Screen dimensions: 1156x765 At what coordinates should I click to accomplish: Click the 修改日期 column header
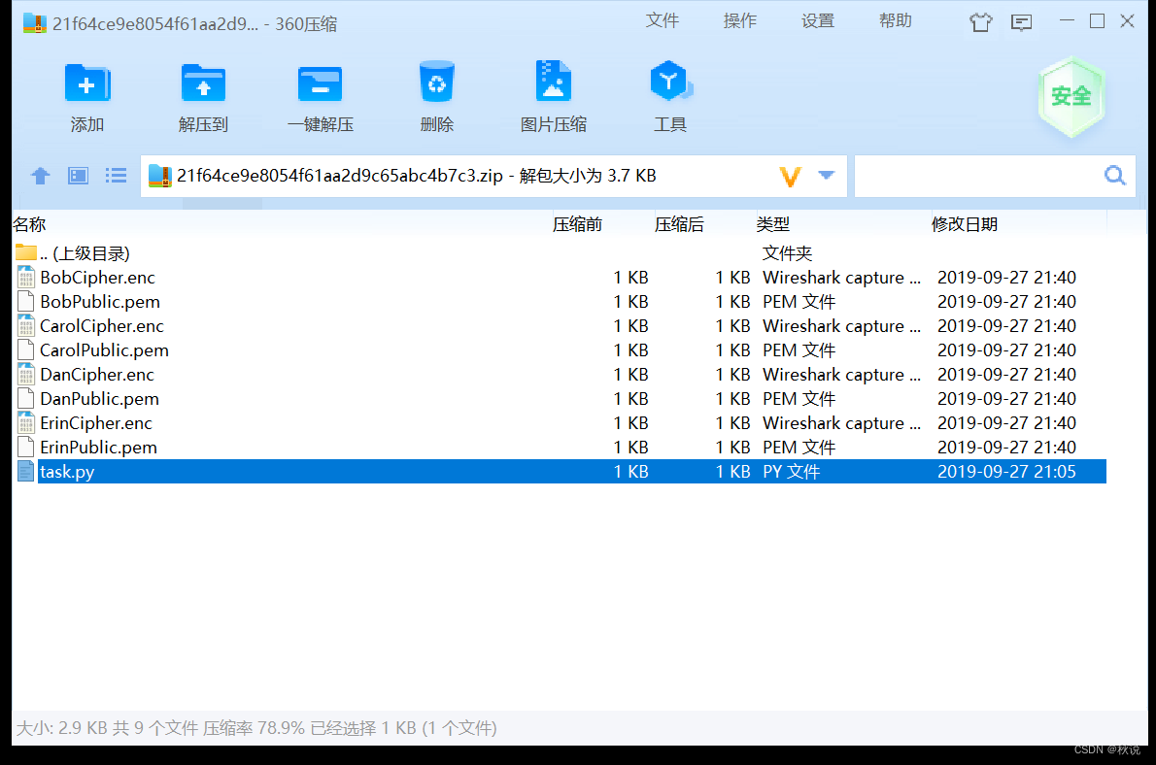tap(965, 224)
